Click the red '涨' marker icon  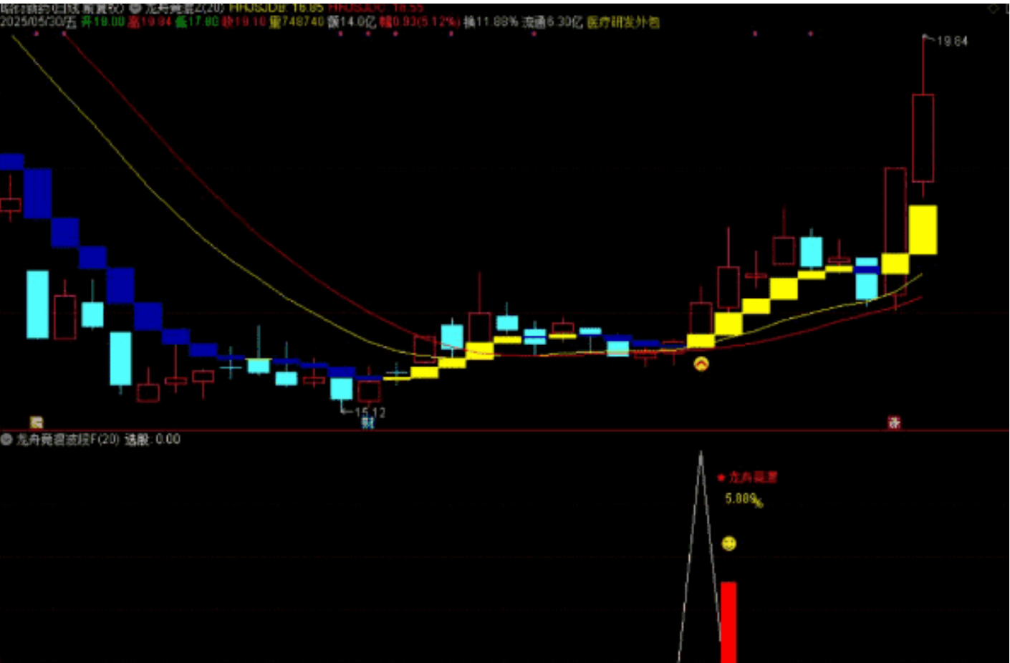pyautogui.click(x=894, y=422)
